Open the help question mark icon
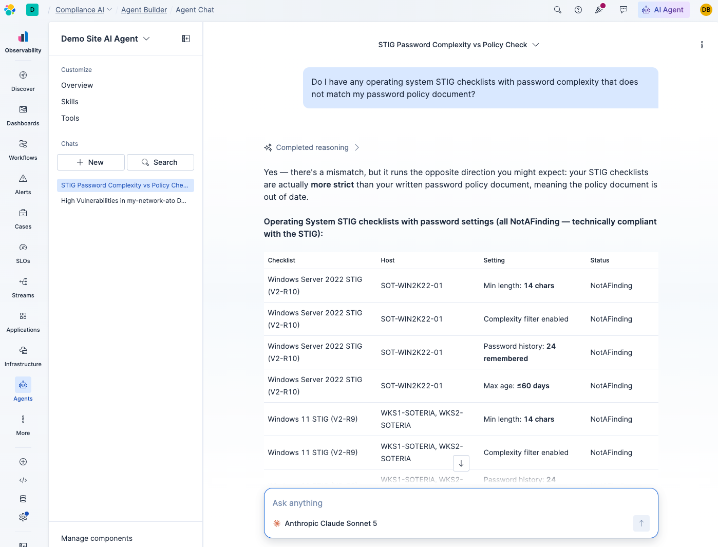The width and height of the screenshot is (718, 547). point(578,10)
